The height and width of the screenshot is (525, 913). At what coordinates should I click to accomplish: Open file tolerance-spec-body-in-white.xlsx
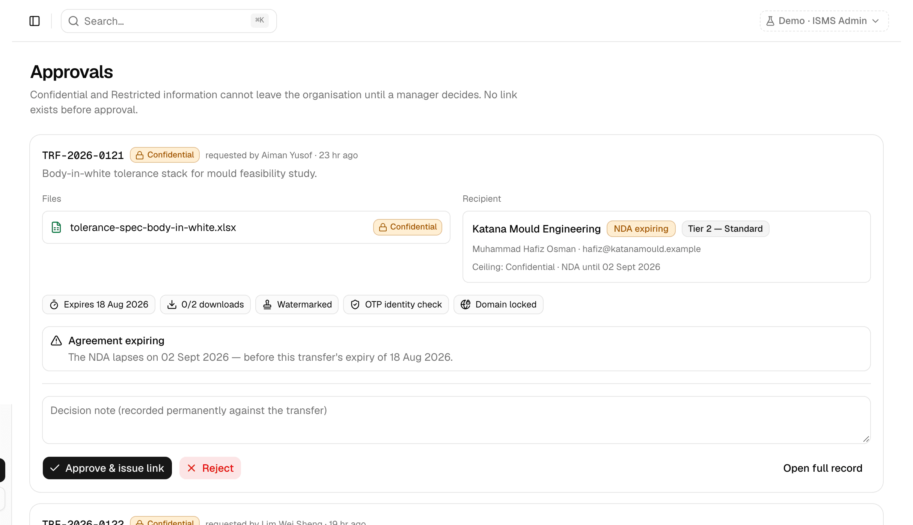(x=153, y=227)
